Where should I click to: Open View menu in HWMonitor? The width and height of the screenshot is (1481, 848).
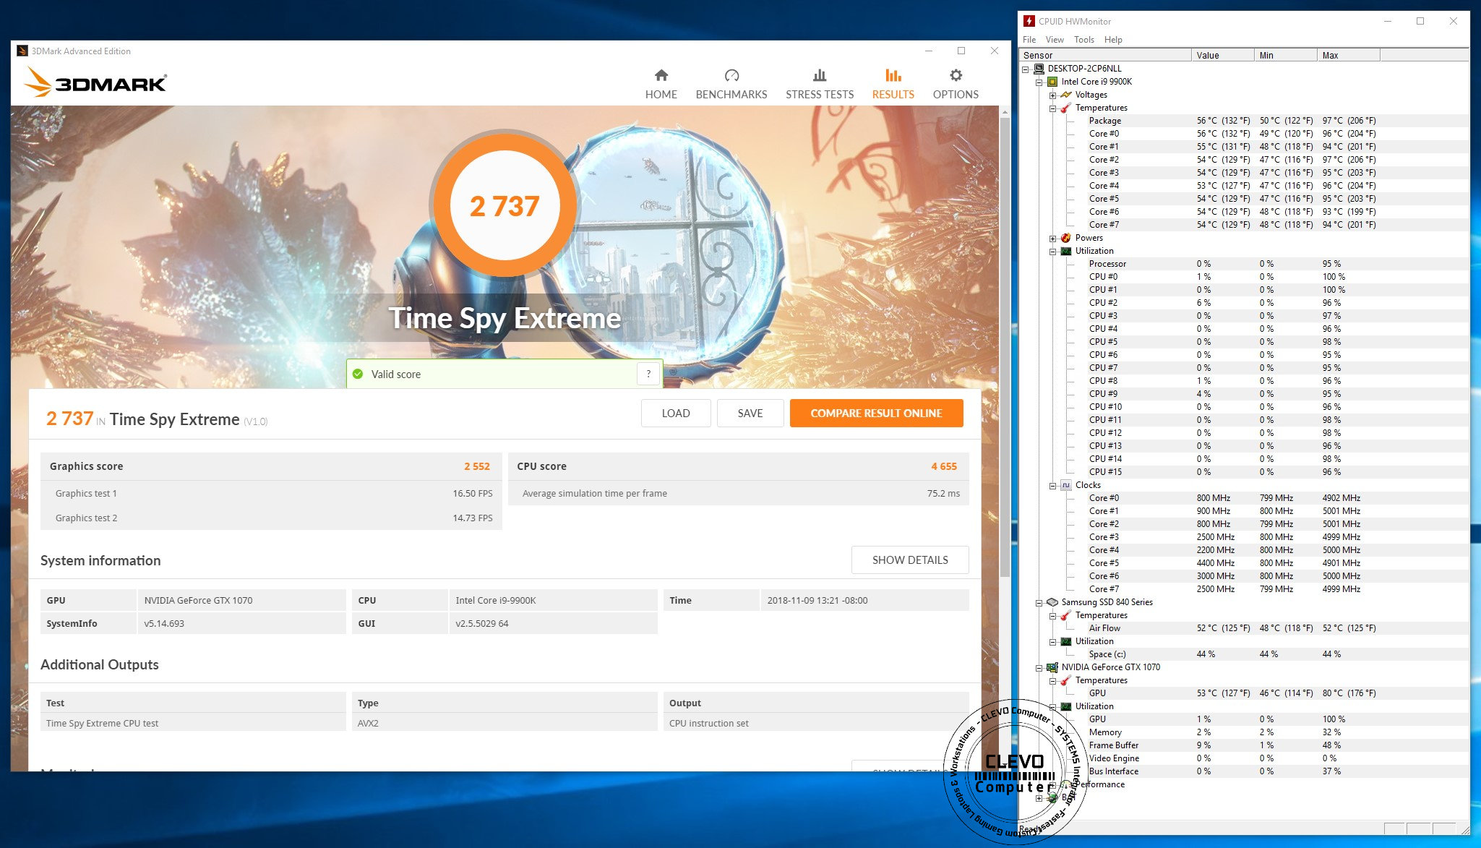pyautogui.click(x=1055, y=40)
